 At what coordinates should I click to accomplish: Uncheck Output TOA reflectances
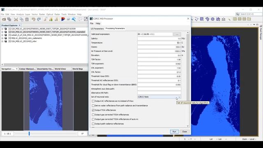tap(93, 110)
